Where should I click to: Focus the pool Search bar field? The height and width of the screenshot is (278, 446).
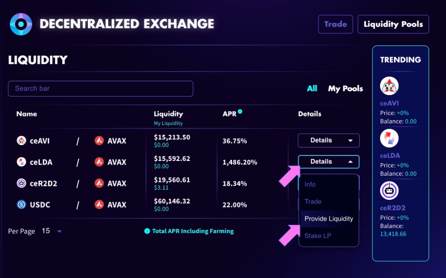100,88
